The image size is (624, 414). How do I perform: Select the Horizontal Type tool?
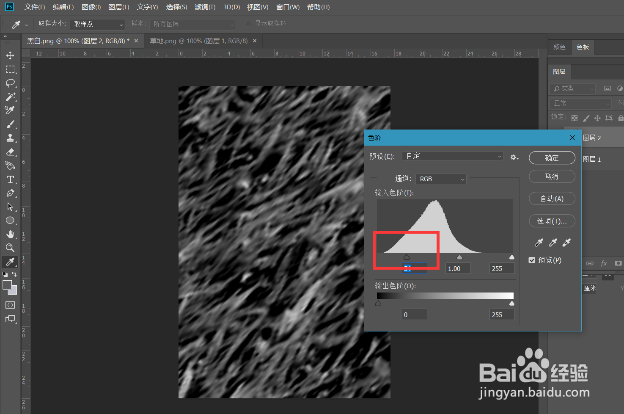[10, 179]
